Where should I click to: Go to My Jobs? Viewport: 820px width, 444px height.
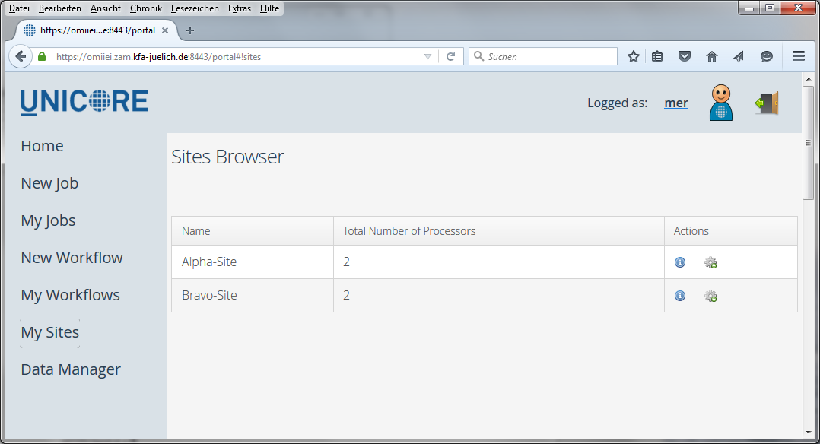click(x=48, y=220)
